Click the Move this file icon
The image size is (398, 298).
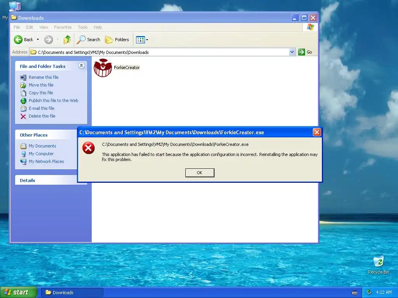click(x=23, y=85)
